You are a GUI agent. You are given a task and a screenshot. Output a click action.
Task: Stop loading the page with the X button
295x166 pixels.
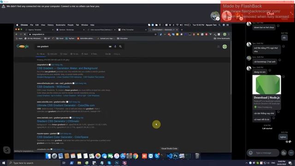tap(24, 35)
